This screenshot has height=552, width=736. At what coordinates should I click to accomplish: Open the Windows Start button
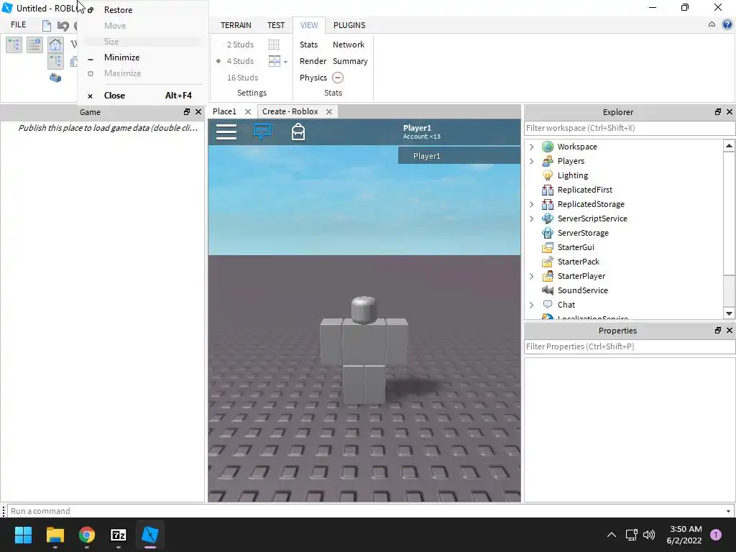coord(24,535)
